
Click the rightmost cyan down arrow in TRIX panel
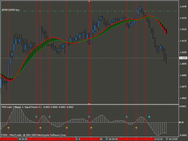click(149, 117)
